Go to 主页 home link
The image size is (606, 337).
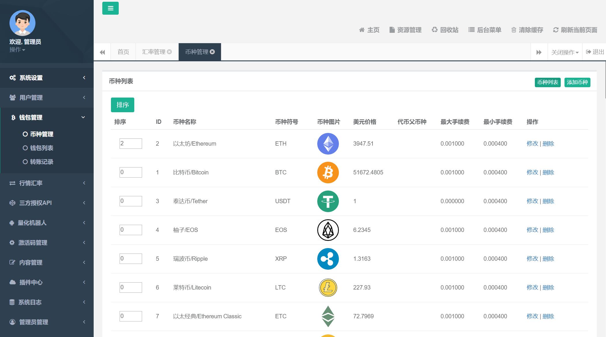[x=369, y=30]
